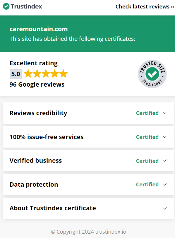Click the 96 Google reviews text

[x=37, y=84]
